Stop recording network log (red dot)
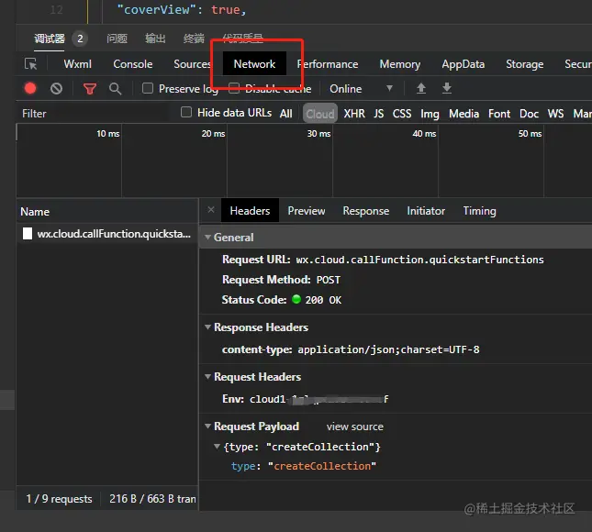Image resolution: width=592 pixels, height=532 pixels. coord(30,88)
